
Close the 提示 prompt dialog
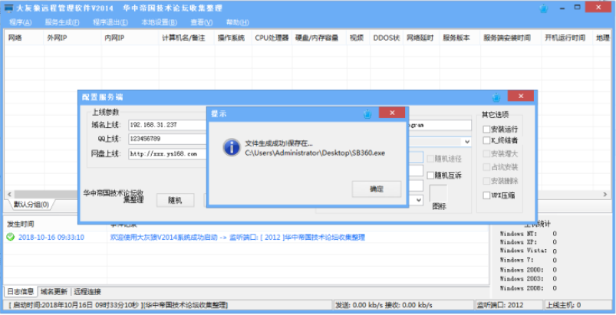tap(392, 113)
